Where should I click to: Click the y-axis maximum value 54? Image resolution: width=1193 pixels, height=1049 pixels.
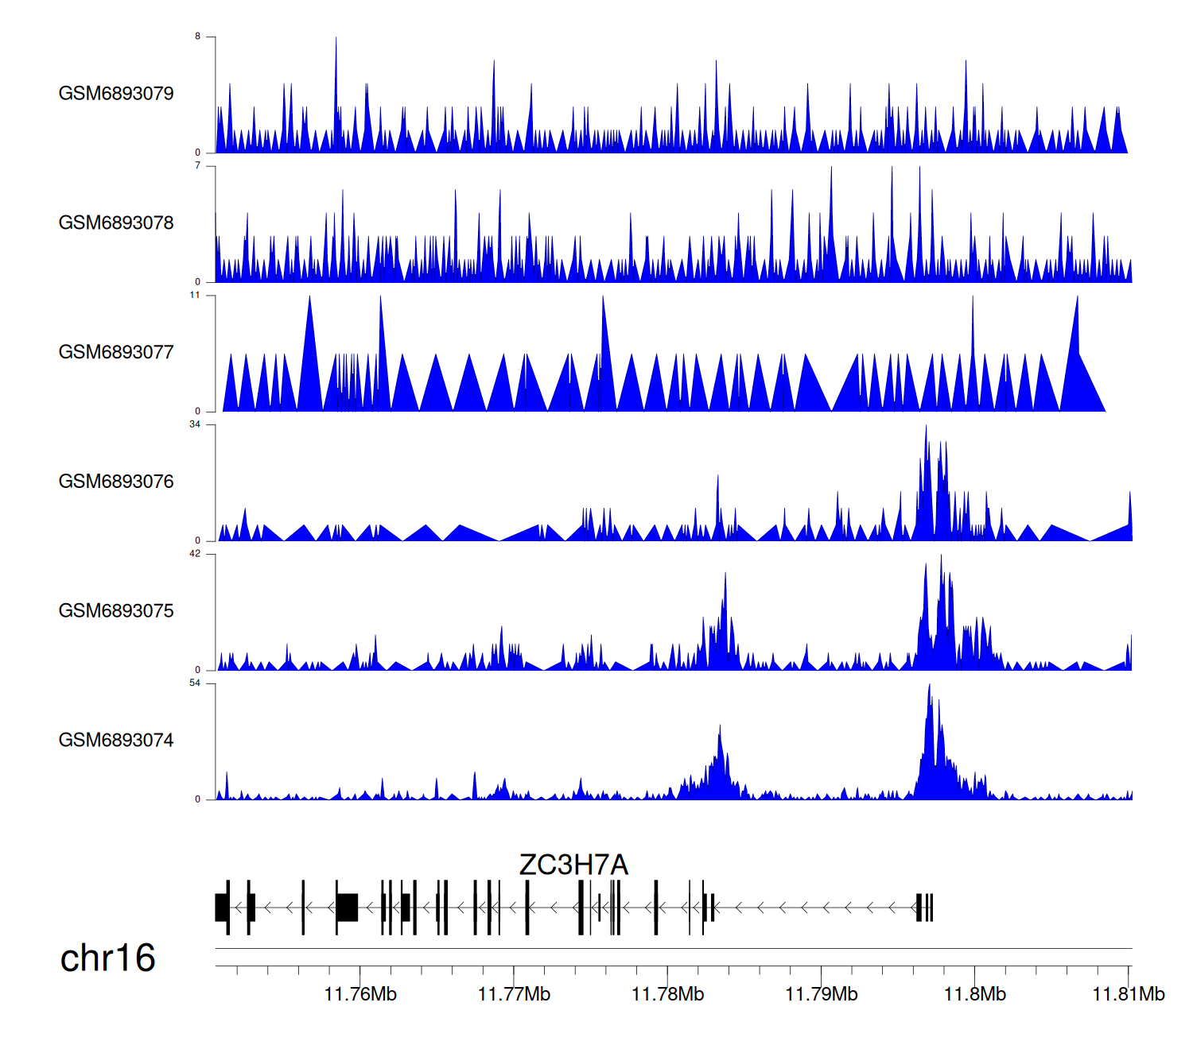coord(195,683)
